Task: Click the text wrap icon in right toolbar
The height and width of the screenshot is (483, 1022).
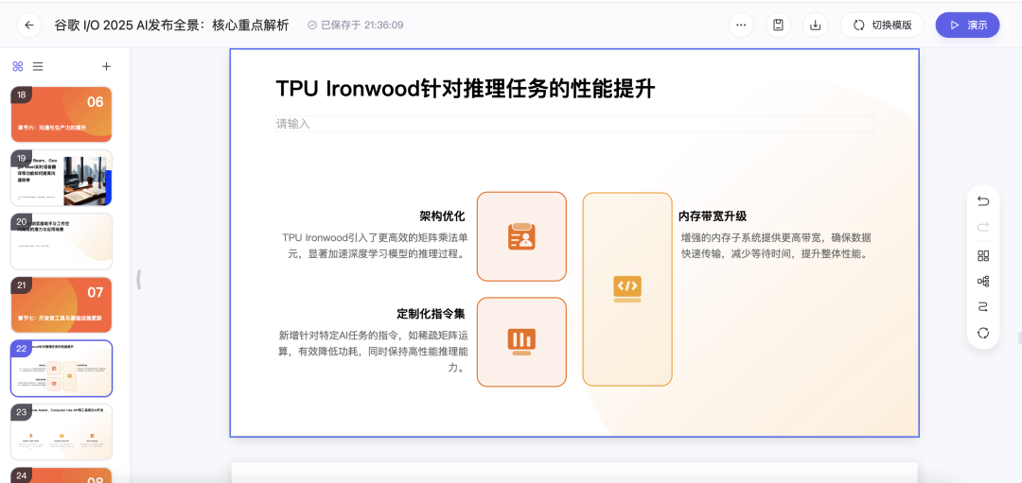Action: (x=983, y=307)
